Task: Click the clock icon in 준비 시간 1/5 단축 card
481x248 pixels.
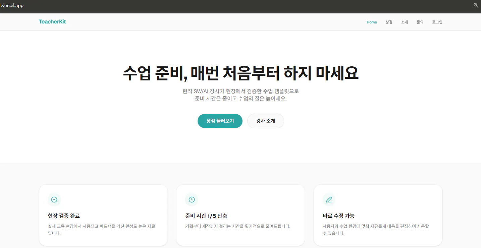Action: point(192,200)
